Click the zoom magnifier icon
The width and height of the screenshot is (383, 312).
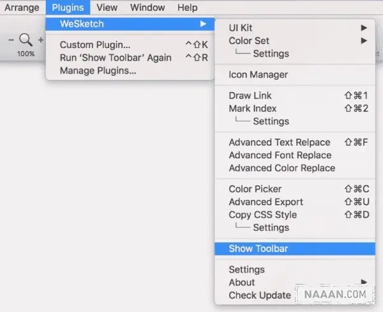tap(26, 40)
